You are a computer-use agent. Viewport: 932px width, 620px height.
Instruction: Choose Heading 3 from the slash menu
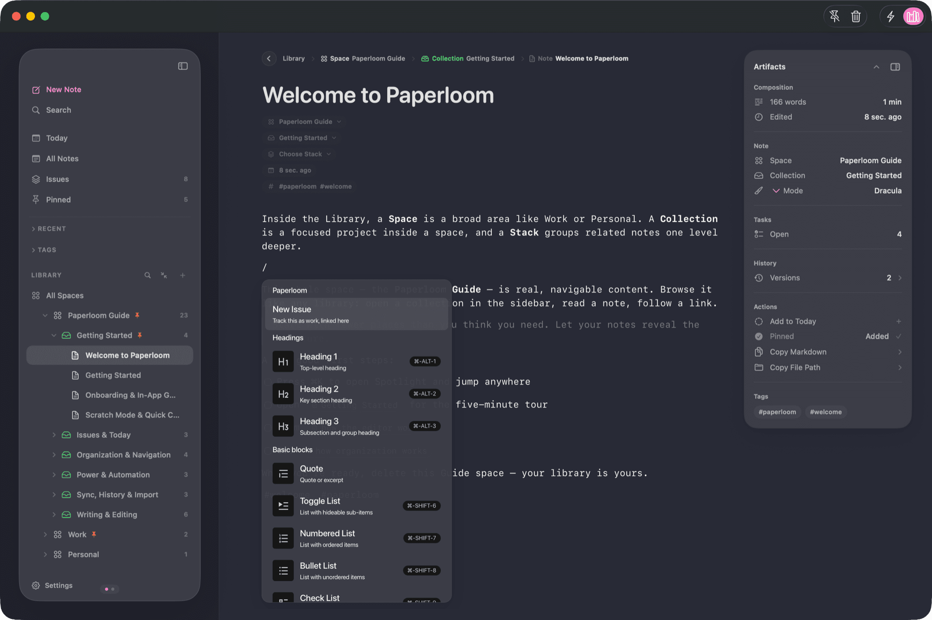356,426
